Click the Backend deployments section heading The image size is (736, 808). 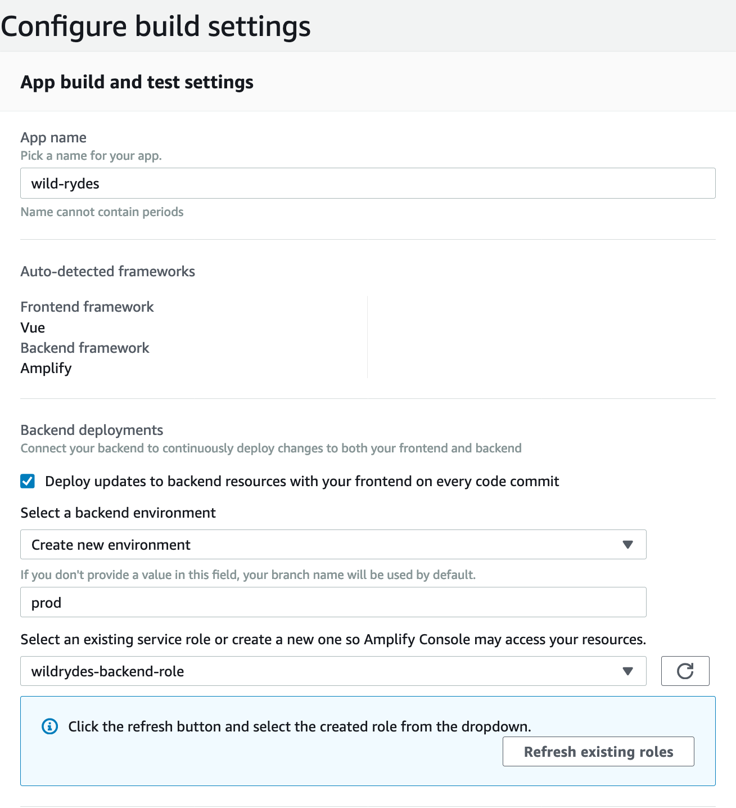pos(92,430)
